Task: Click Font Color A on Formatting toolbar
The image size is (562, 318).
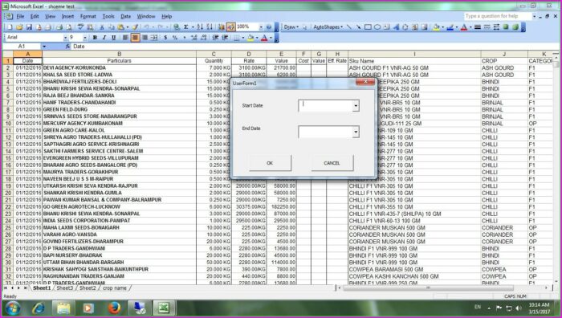Action: click(x=264, y=37)
